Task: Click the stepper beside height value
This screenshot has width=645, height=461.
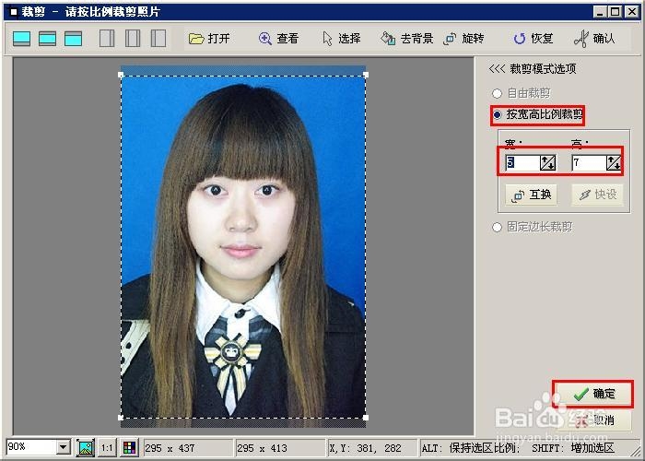Action: point(614,163)
